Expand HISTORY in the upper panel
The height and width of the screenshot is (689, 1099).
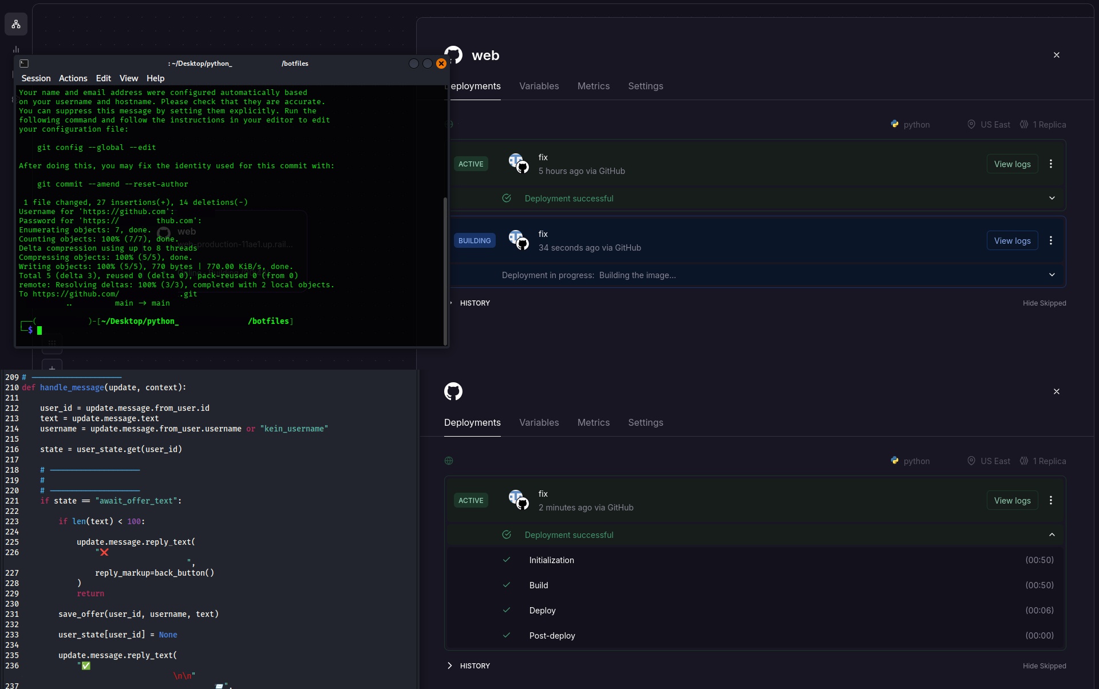[471, 303]
